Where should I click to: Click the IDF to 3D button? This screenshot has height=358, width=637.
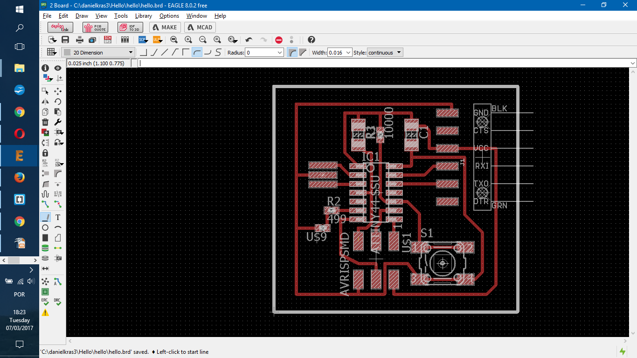click(130, 27)
